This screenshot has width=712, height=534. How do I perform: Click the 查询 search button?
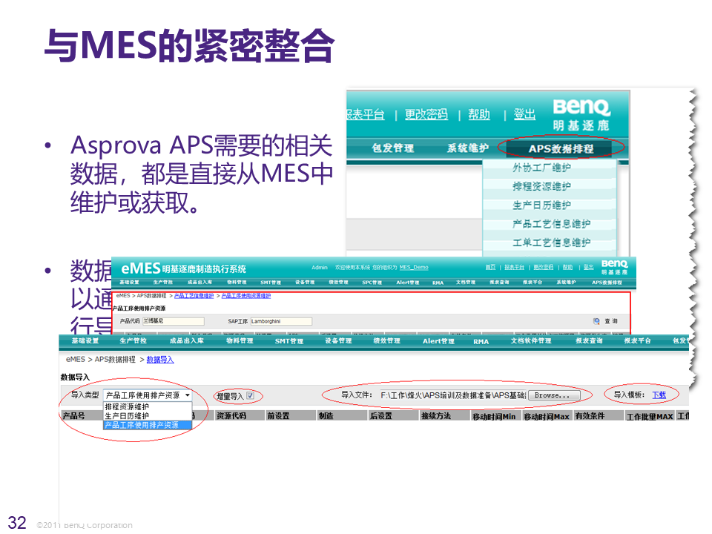[610, 321]
